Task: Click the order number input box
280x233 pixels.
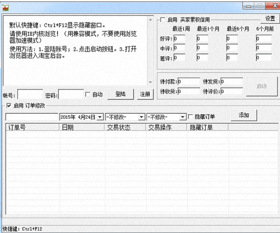Action: 32,117
